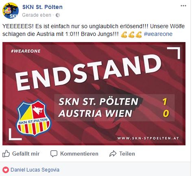Click the share arrow icon
Viewport: 192px width, 176px height.
tap(113, 154)
